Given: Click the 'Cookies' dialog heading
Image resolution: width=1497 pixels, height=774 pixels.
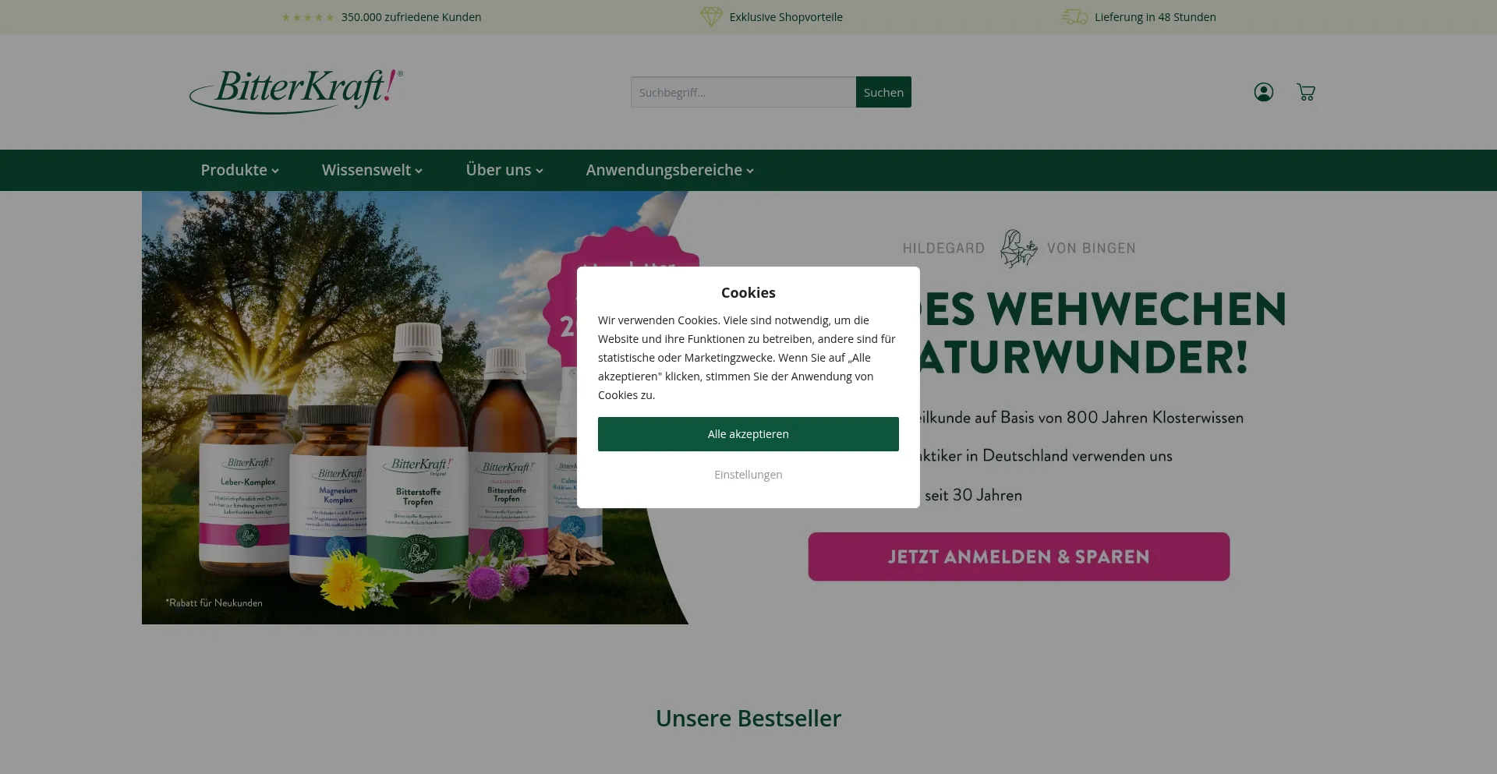Looking at the screenshot, I should coord(748,292).
